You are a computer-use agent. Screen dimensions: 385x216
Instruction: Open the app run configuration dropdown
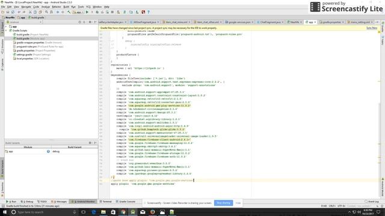click(x=78, y=12)
